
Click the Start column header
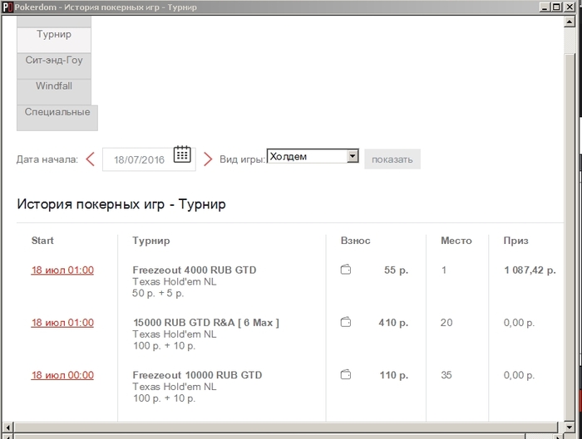coord(42,241)
